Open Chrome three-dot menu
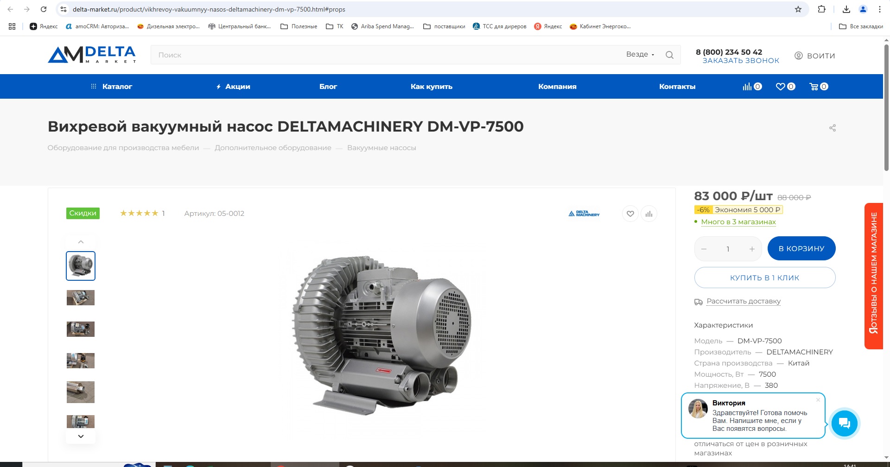890x467 pixels. tap(880, 9)
